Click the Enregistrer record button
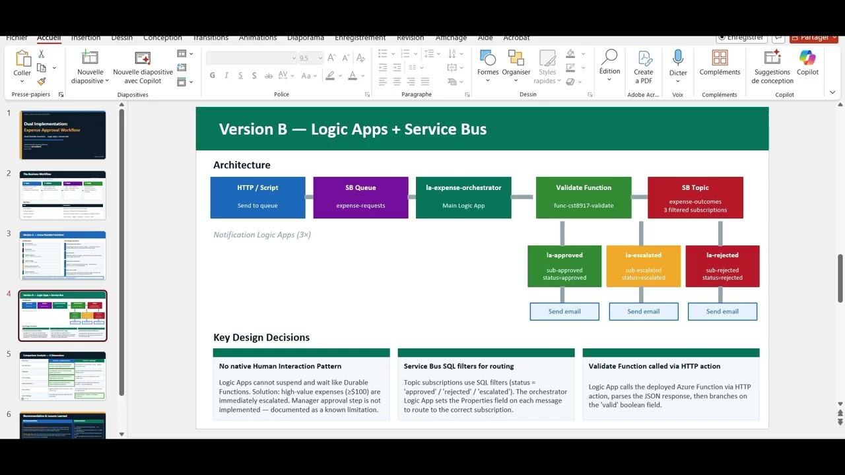The width and height of the screenshot is (845, 475). [x=742, y=38]
